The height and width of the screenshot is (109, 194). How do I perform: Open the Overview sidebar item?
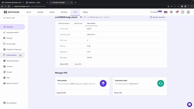[12, 27]
